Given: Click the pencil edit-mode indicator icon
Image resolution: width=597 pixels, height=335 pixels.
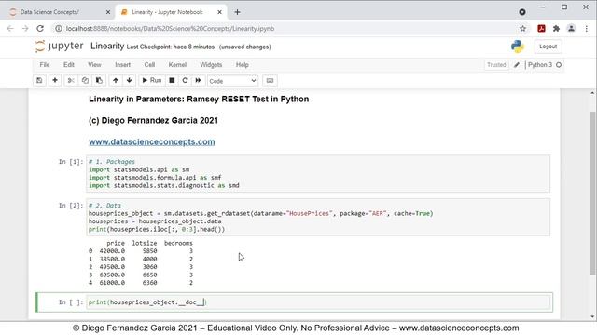Looking at the screenshot, I should click(517, 65).
